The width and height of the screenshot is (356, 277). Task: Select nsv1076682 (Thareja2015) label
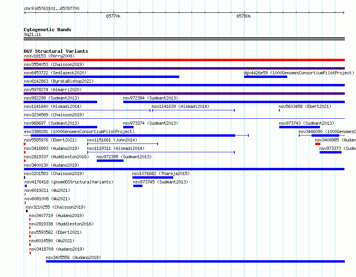[x=161, y=173]
